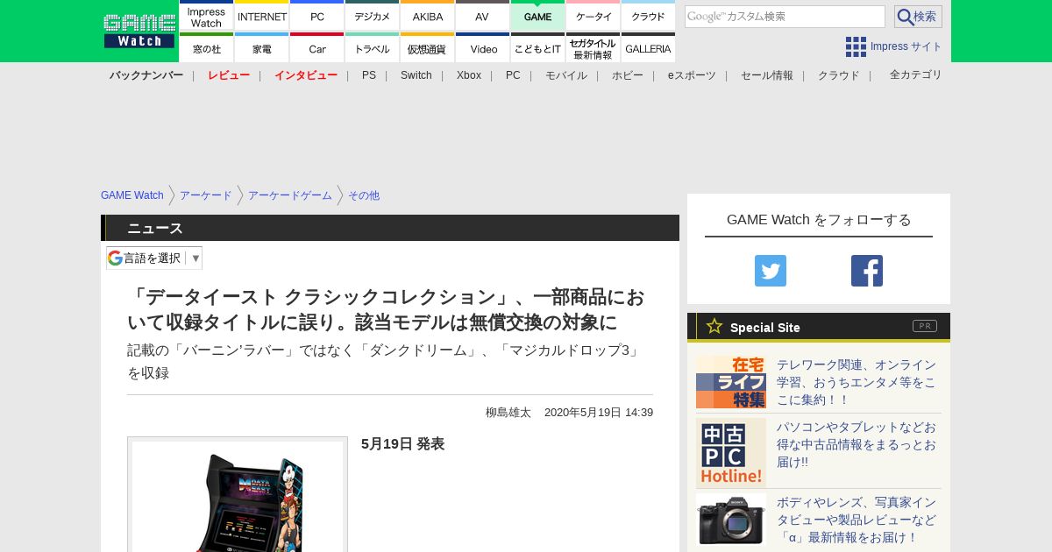Open the Car Watch tab
Screen dimensions: 1052x552
317,48
